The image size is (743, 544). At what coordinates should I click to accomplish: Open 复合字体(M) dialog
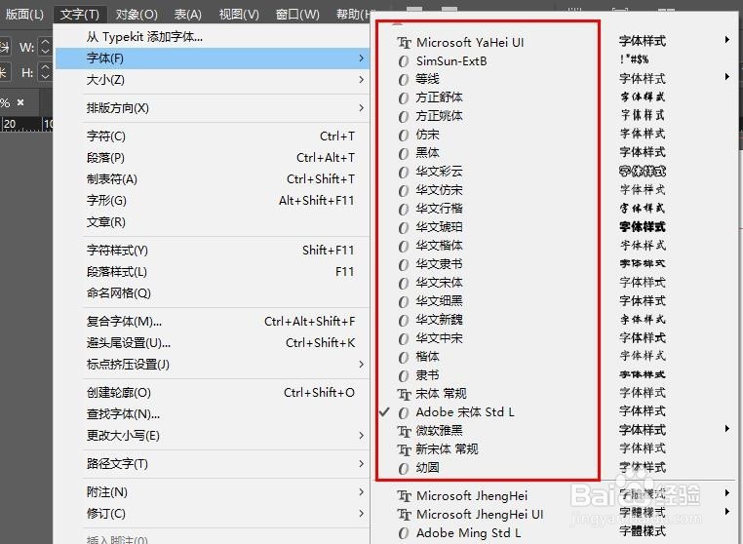(x=212, y=322)
